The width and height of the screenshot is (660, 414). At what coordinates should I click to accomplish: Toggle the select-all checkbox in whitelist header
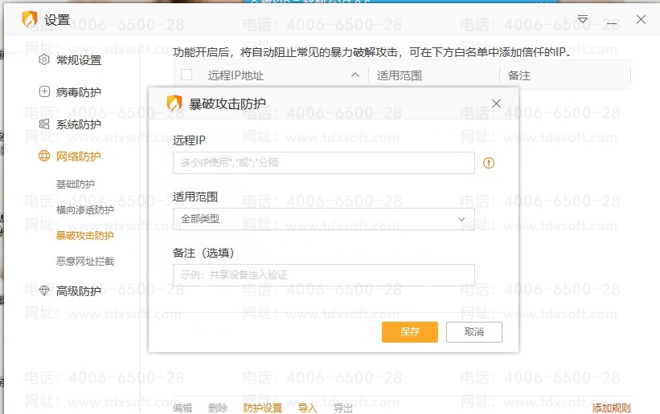pyautogui.click(x=187, y=75)
